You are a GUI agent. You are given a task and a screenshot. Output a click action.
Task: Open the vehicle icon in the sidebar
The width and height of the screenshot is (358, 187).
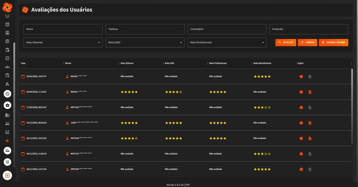tap(7, 150)
